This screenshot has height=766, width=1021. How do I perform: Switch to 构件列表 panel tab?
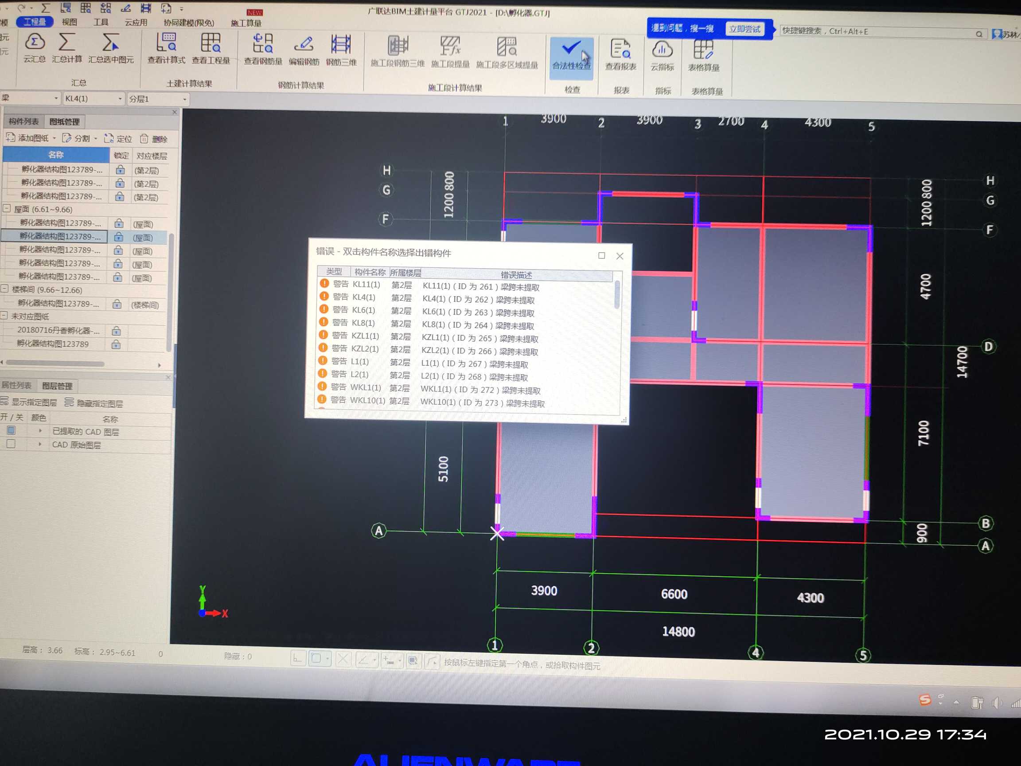pos(23,121)
